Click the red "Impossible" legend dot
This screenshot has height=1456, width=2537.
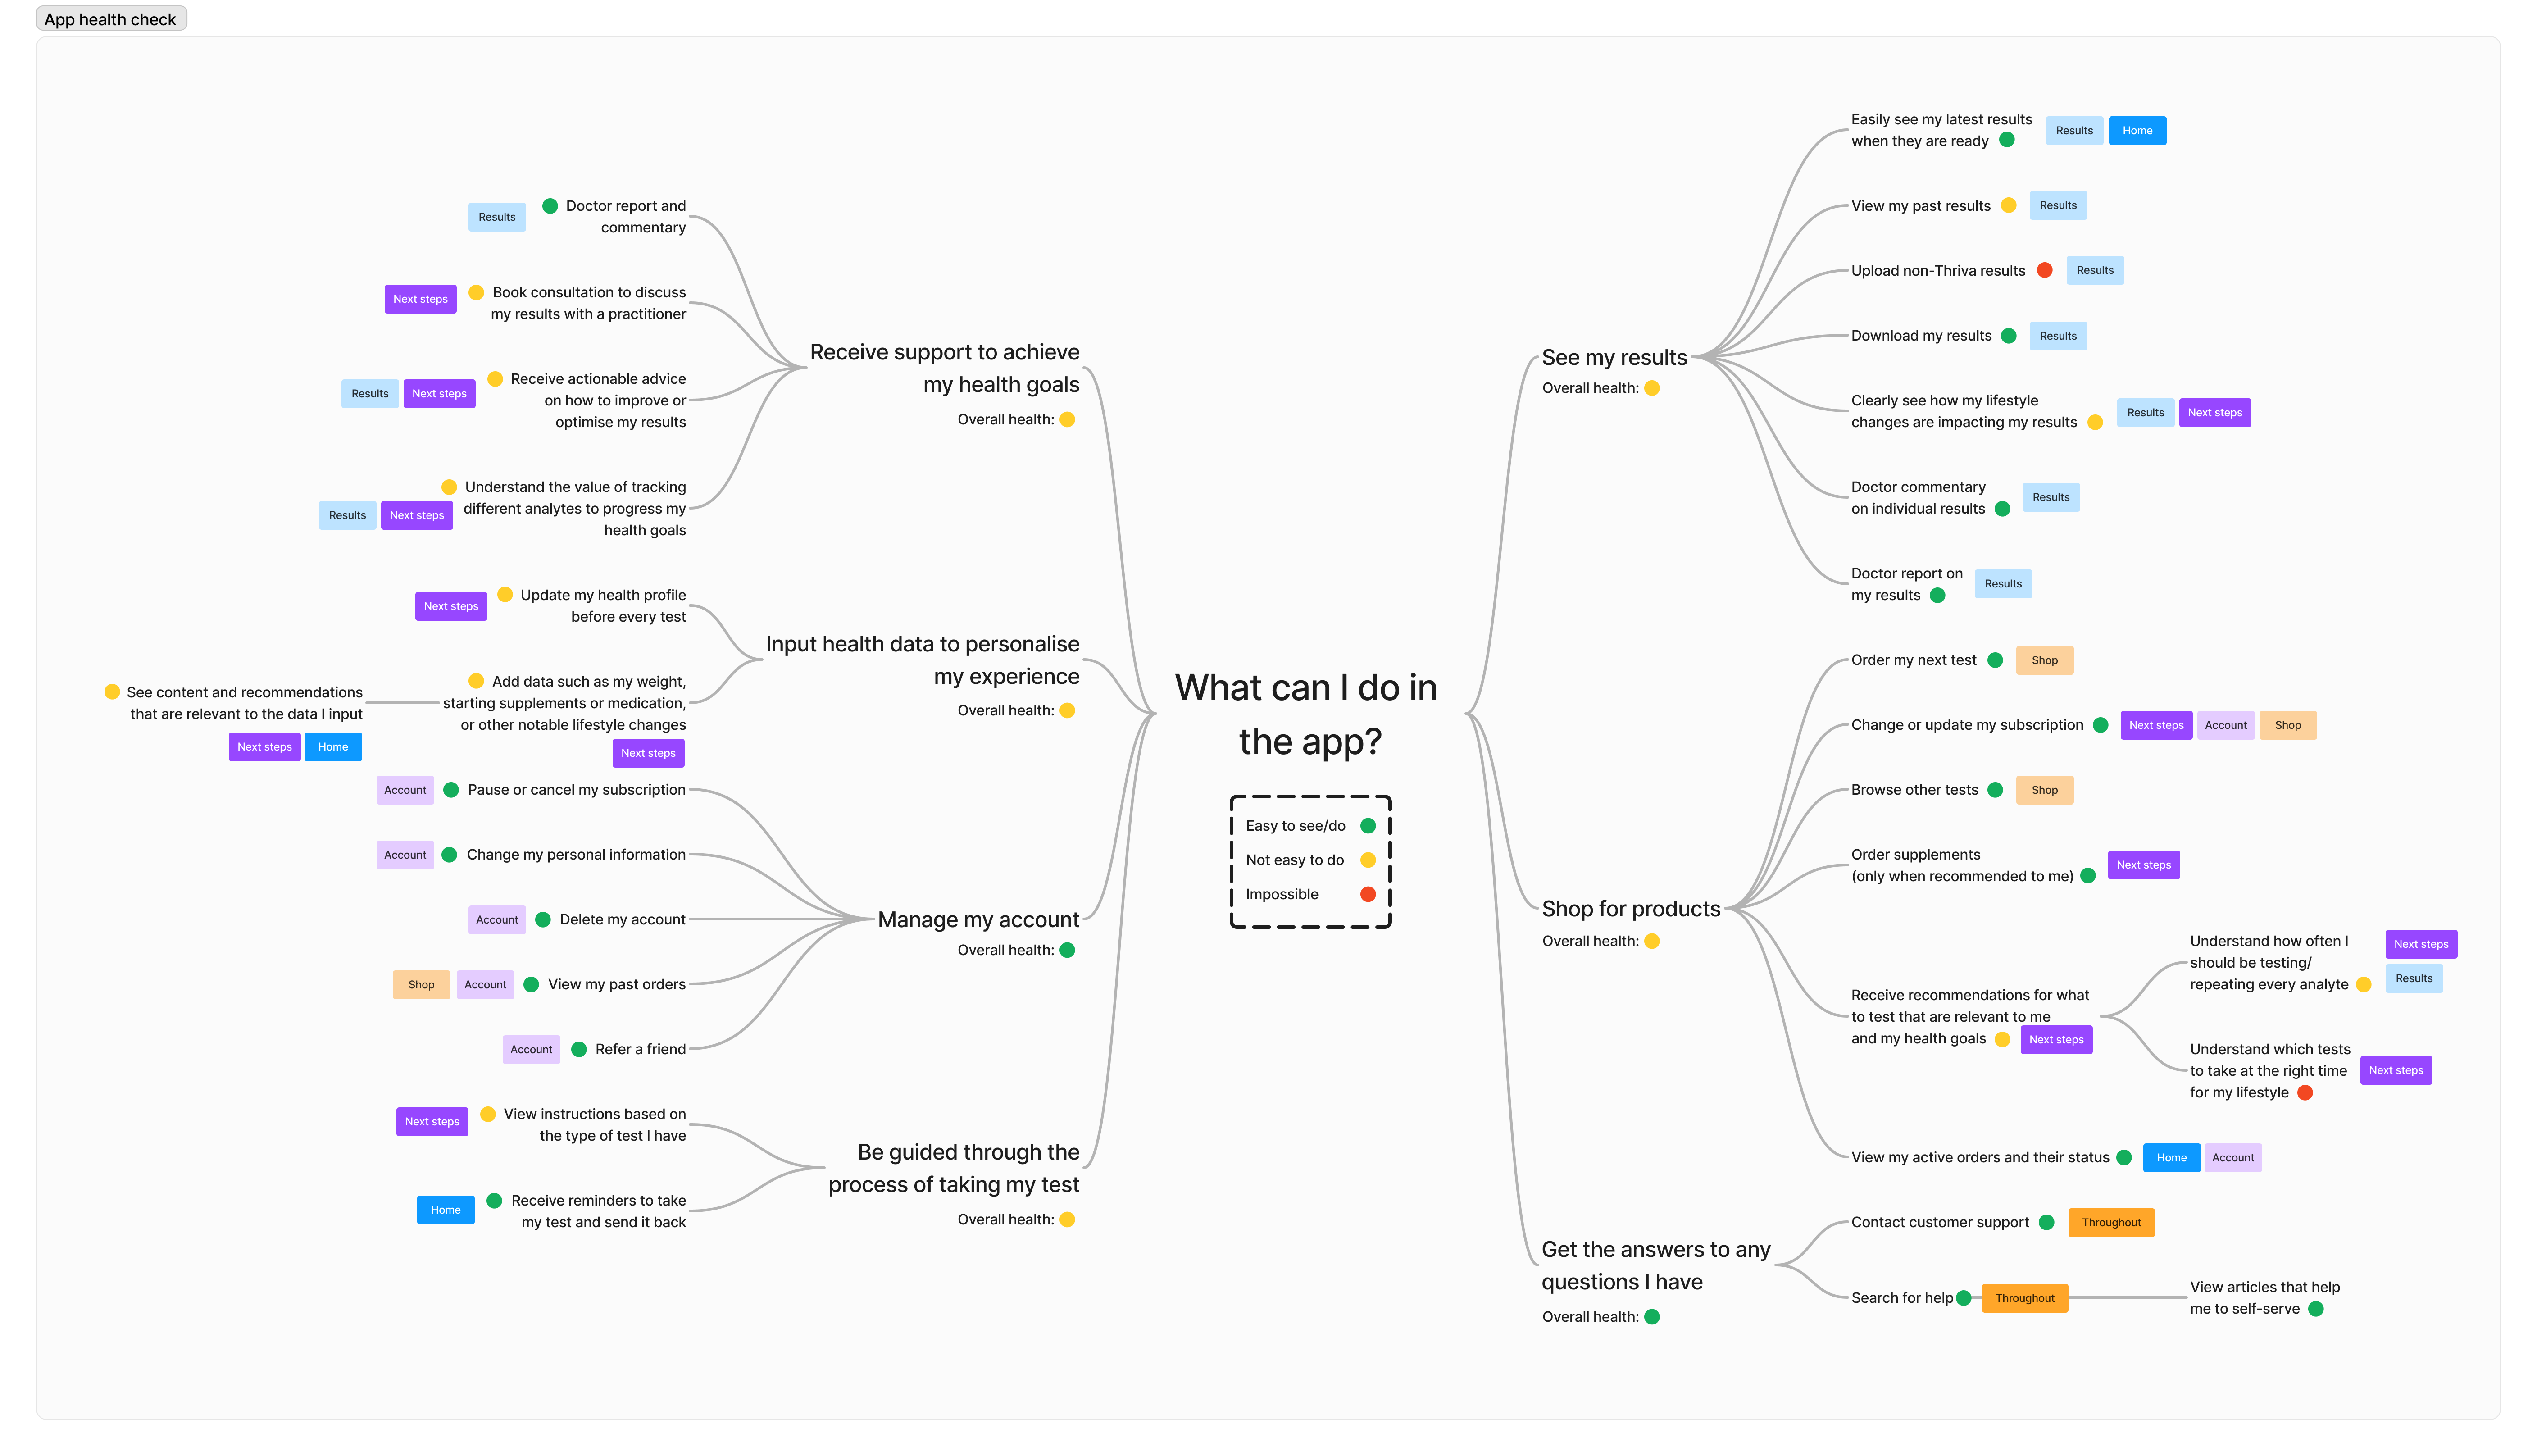tap(1368, 894)
